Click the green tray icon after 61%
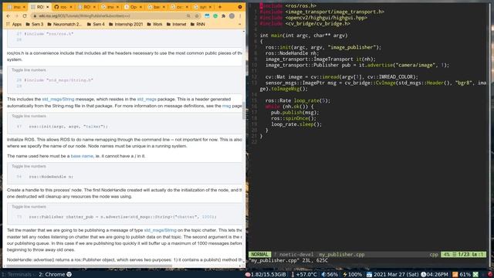Image resolution: width=494 pixels, height=278 pixels. click(475, 275)
